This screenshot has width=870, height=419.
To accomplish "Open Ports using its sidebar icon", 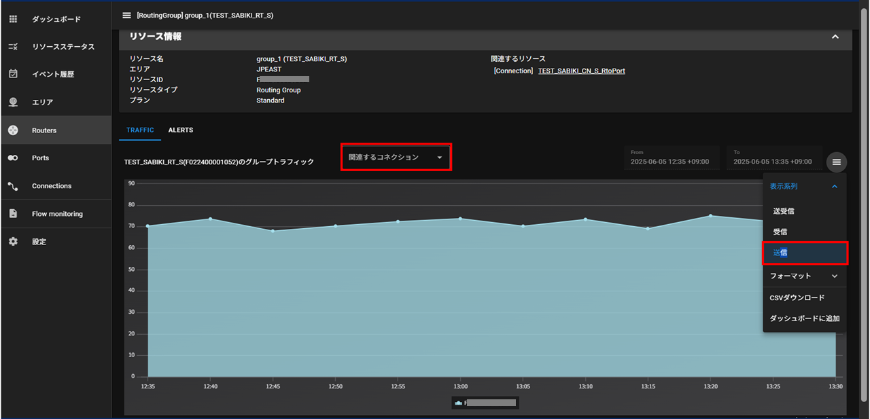I will pyautogui.click(x=13, y=158).
